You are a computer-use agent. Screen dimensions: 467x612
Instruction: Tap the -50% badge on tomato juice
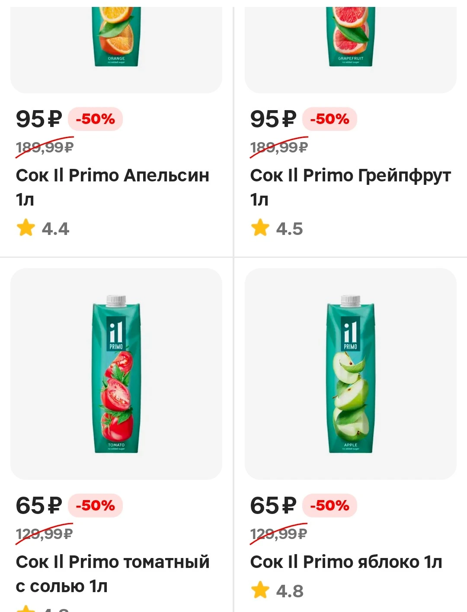coord(96,505)
